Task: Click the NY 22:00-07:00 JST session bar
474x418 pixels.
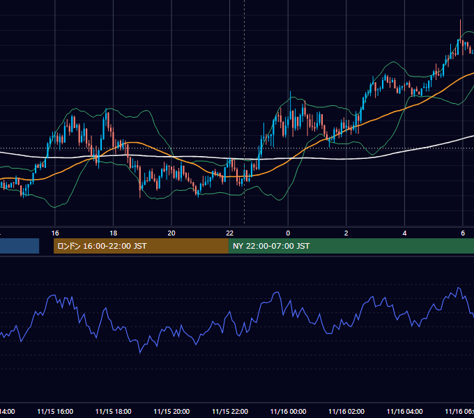Action: point(351,246)
